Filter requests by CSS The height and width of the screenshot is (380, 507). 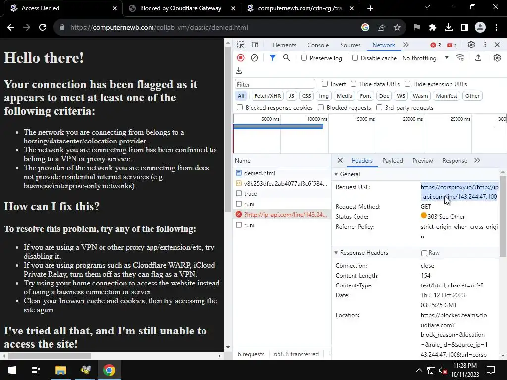click(x=306, y=96)
